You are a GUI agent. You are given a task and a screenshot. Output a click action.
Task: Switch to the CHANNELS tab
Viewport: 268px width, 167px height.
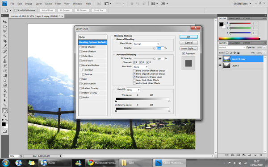pyautogui.click(x=234, y=43)
